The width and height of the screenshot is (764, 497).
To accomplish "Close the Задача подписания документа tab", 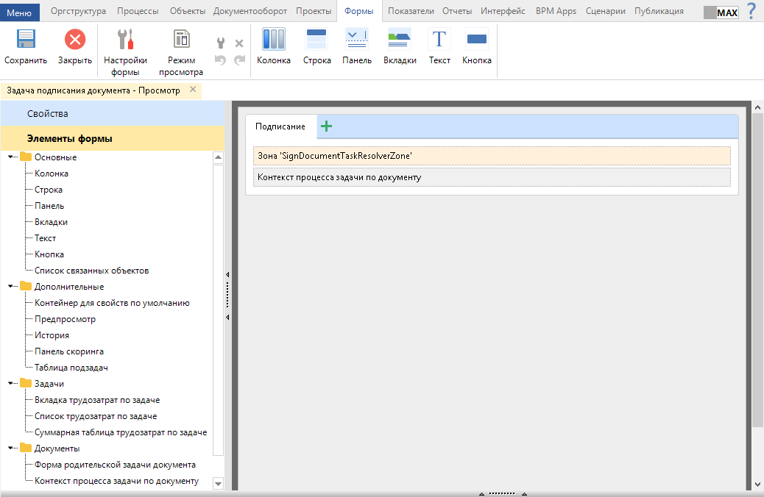I will [x=193, y=90].
